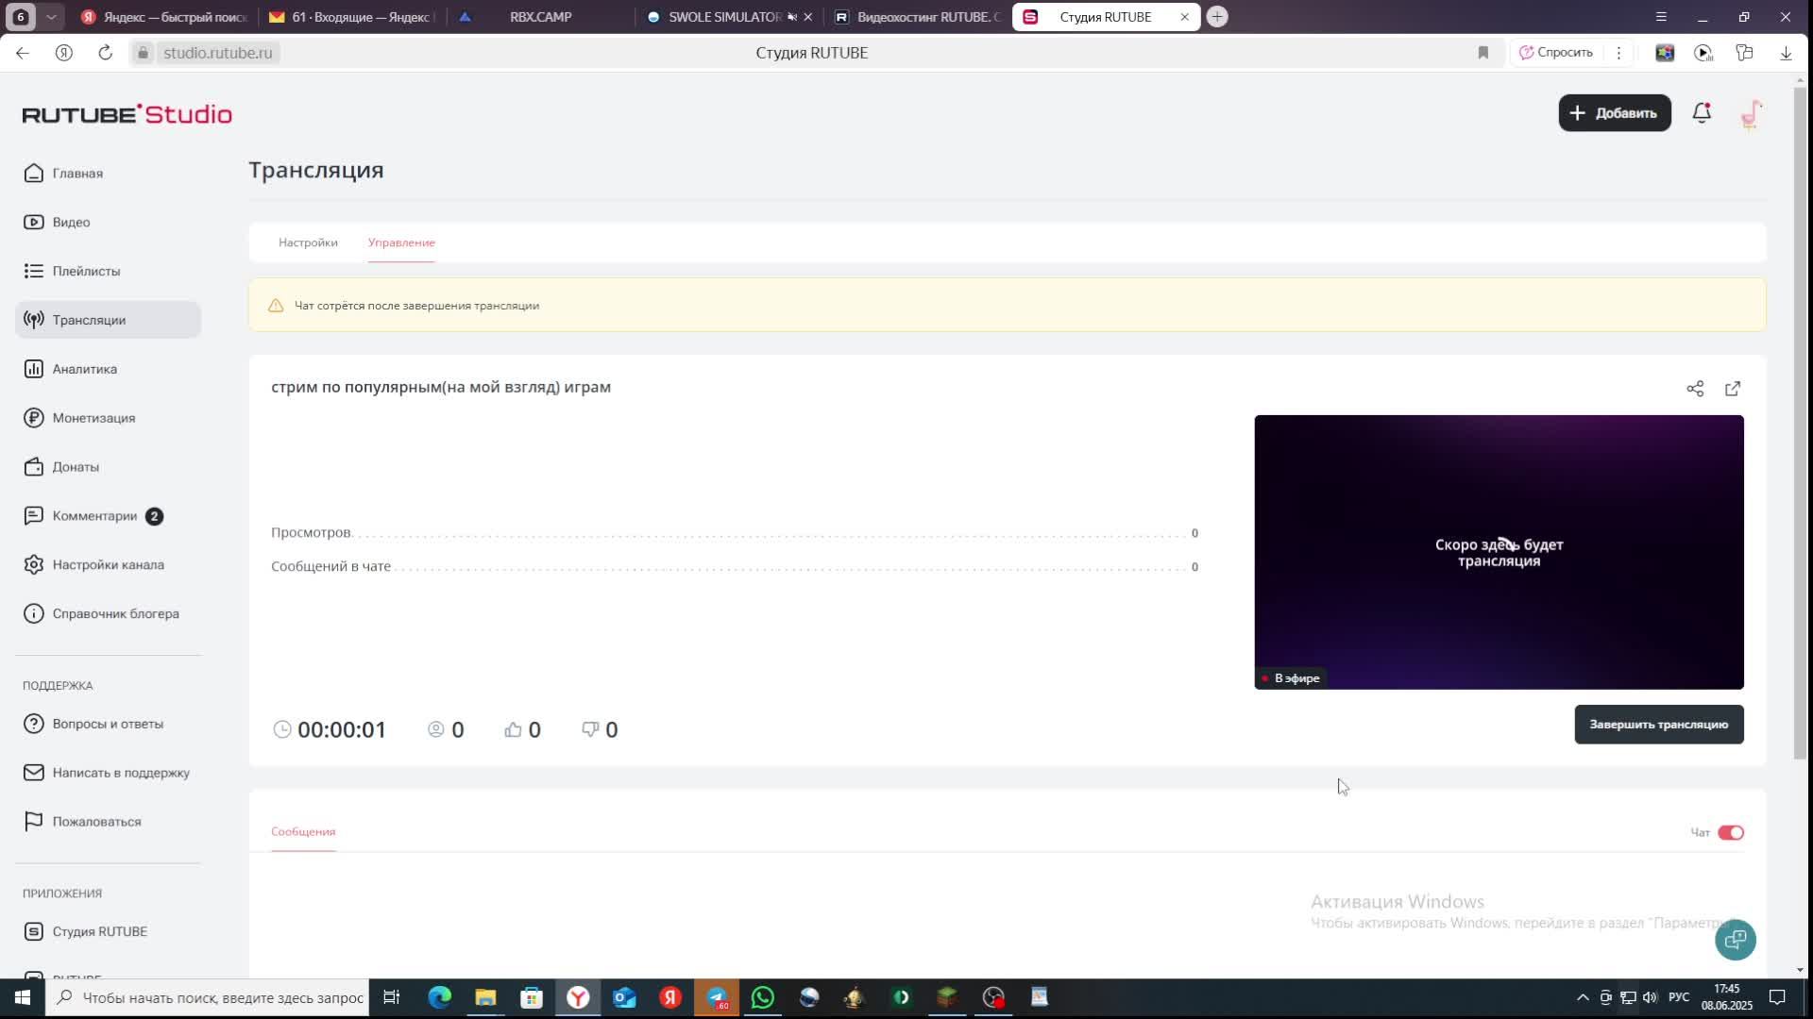Open a new browser tab
Screen dimensions: 1813x1019
(x=1217, y=17)
